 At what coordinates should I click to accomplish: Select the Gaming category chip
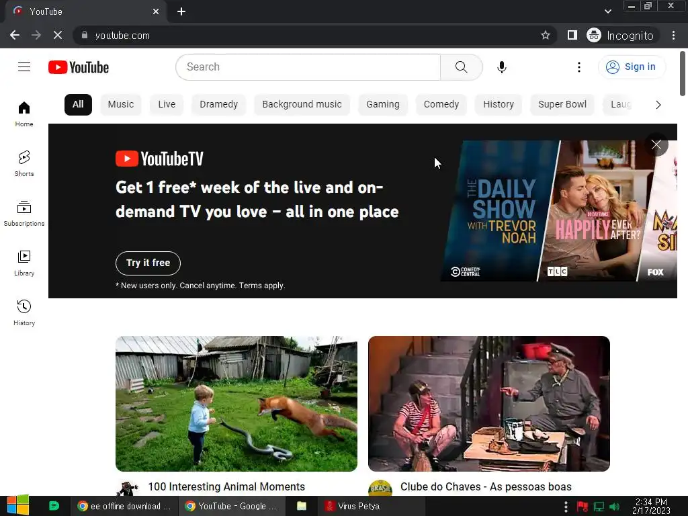pyautogui.click(x=382, y=104)
